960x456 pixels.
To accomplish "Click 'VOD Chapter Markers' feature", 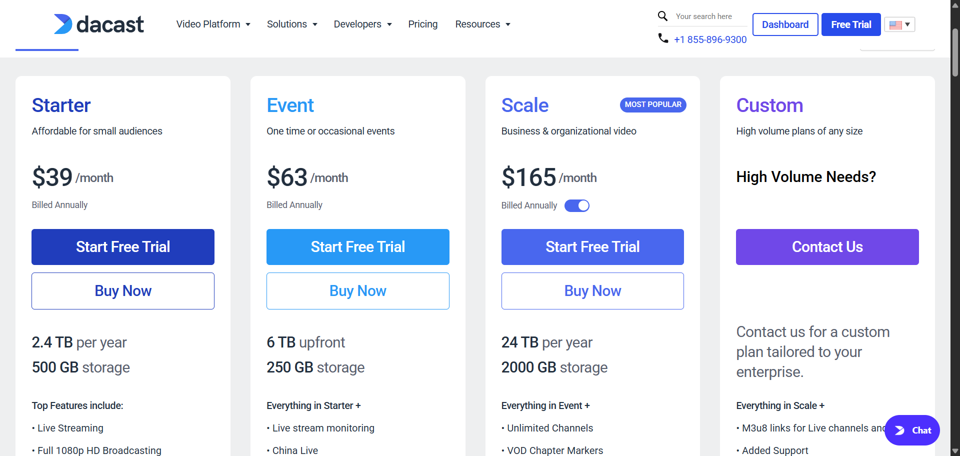I will (555, 450).
